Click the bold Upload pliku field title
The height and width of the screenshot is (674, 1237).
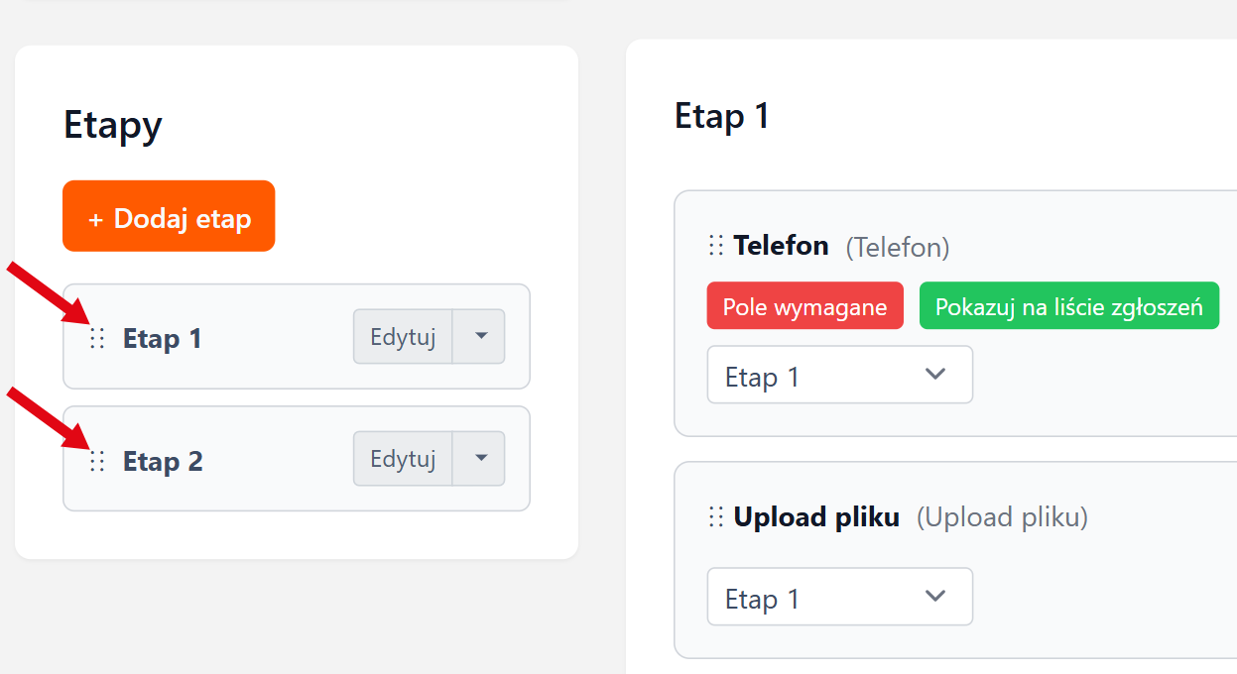pos(815,517)
